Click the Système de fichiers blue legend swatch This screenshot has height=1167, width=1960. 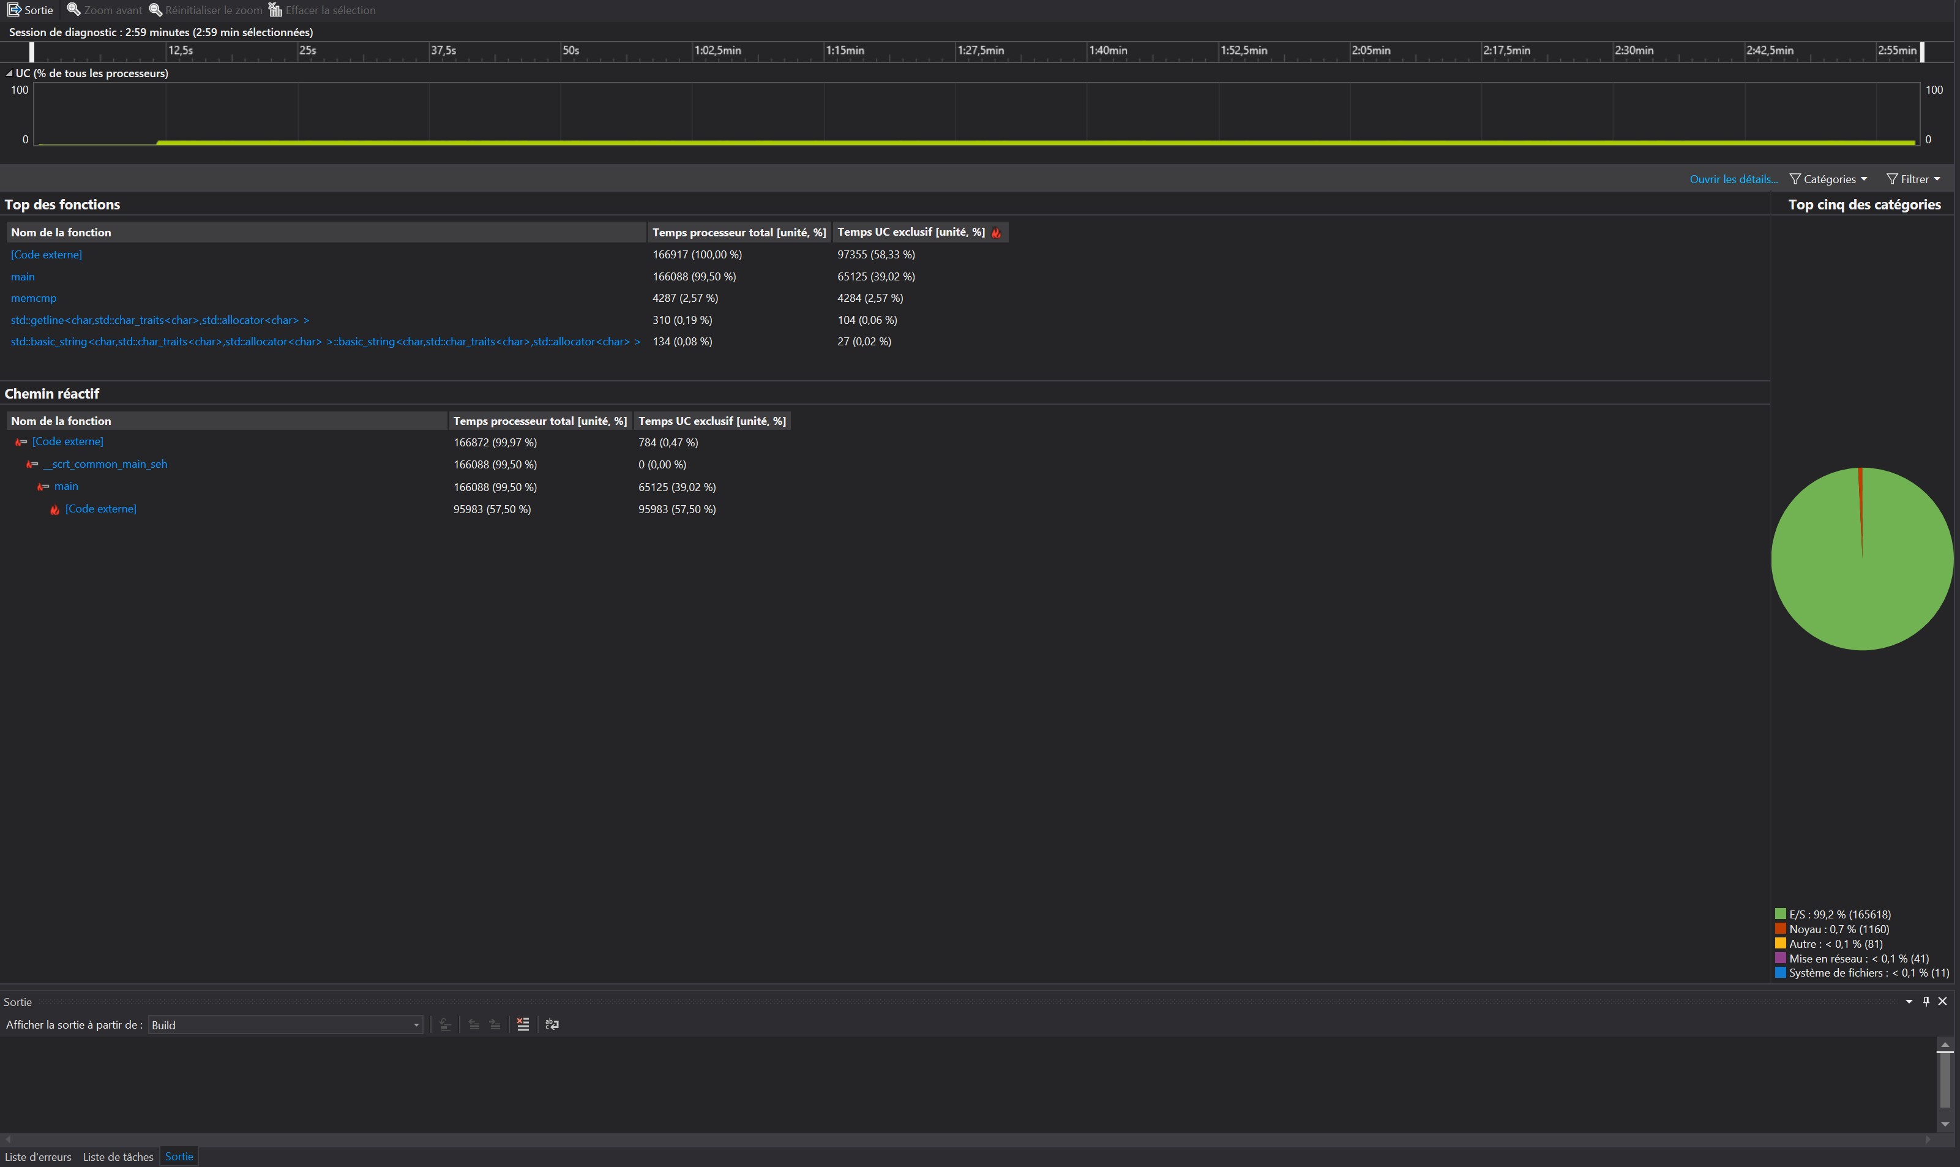(1780, 972)
